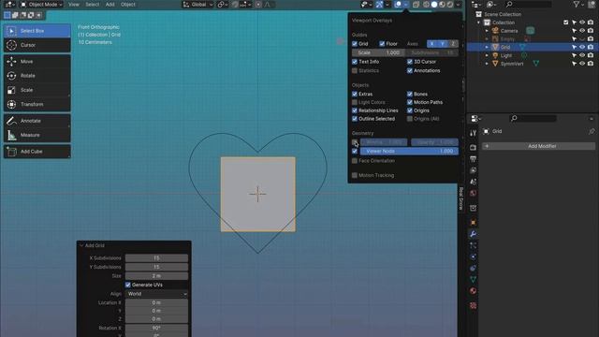599x337 pixels.
Task: Open Material properties tab
Action: click(x=473, y=291)
